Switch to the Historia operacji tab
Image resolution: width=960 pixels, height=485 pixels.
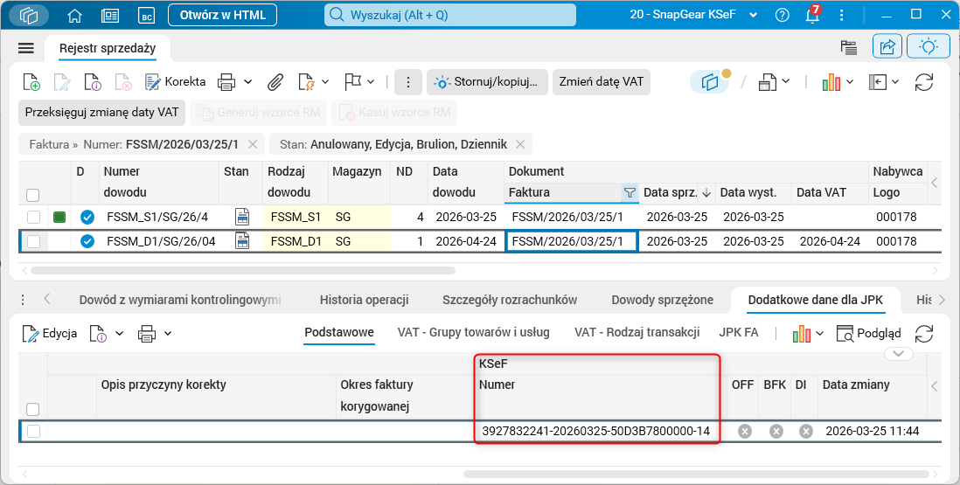[365, 300]
